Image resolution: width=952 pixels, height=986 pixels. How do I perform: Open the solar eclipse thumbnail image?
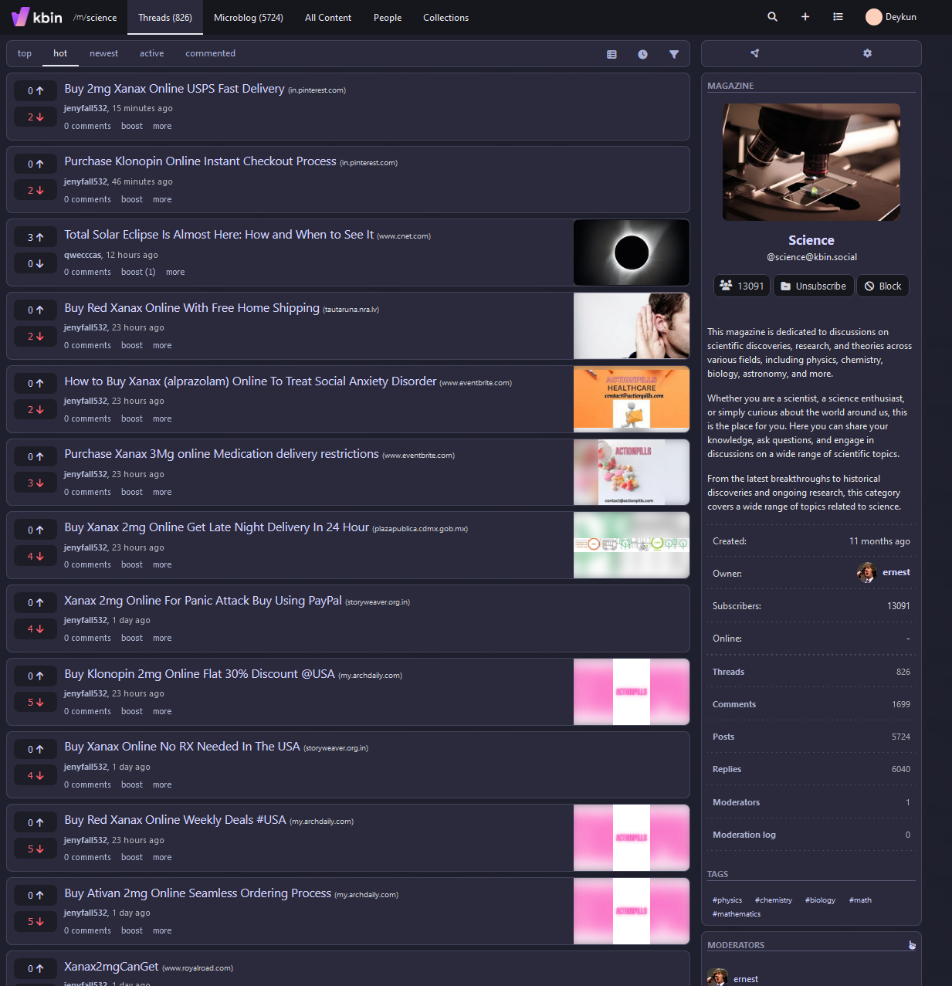click(631, 252)
